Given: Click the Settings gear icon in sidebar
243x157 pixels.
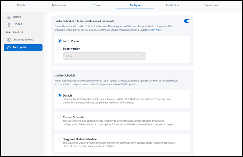Looking at the screenshot, I should [9, 17].
